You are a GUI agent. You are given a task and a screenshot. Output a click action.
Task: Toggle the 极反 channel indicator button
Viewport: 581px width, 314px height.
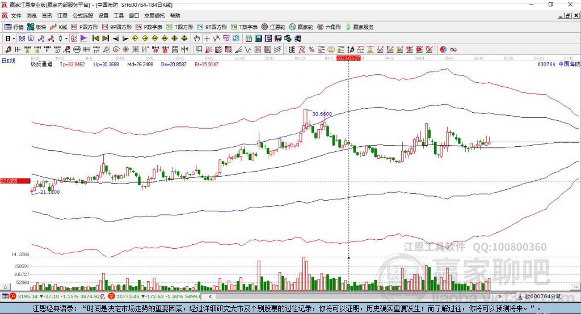coord(74,39)
